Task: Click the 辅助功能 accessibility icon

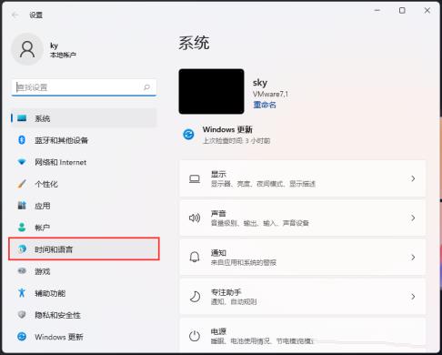Action: (22, 293)
